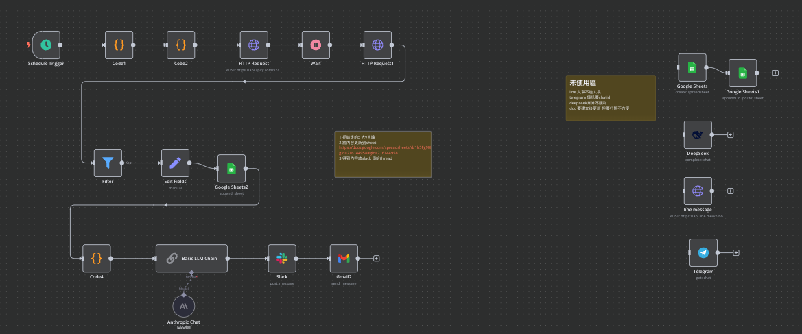Image resolution: width=802 pixels, height=334 pixels.
Task: Select the 未使用區 sticky note
Action: click(610, 98)
